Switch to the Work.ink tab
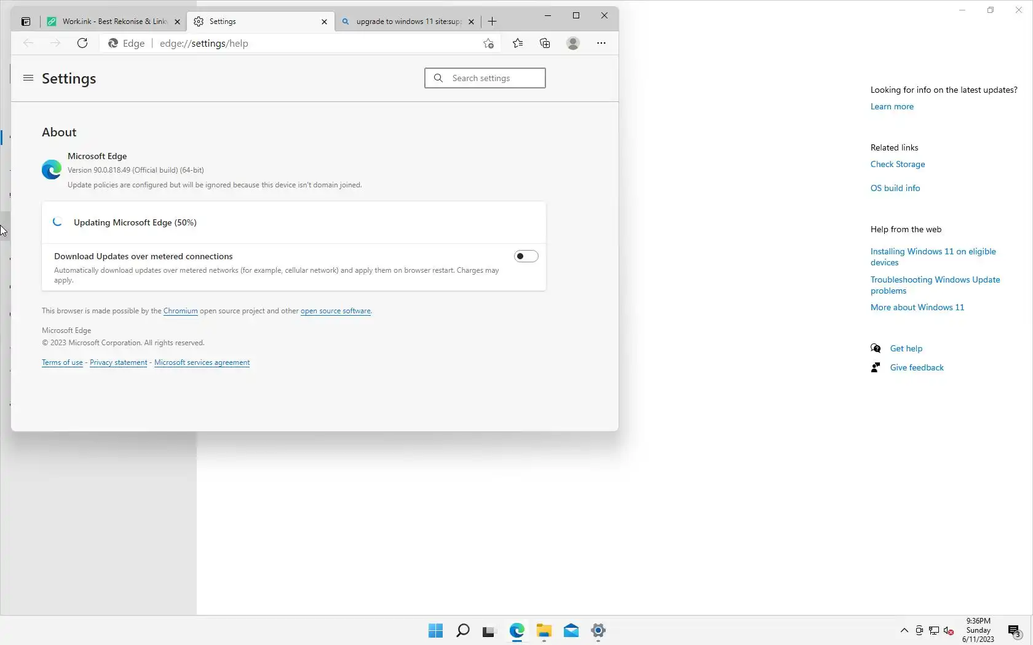Viewport: 1033px width, 645px height. click(114, 21)
